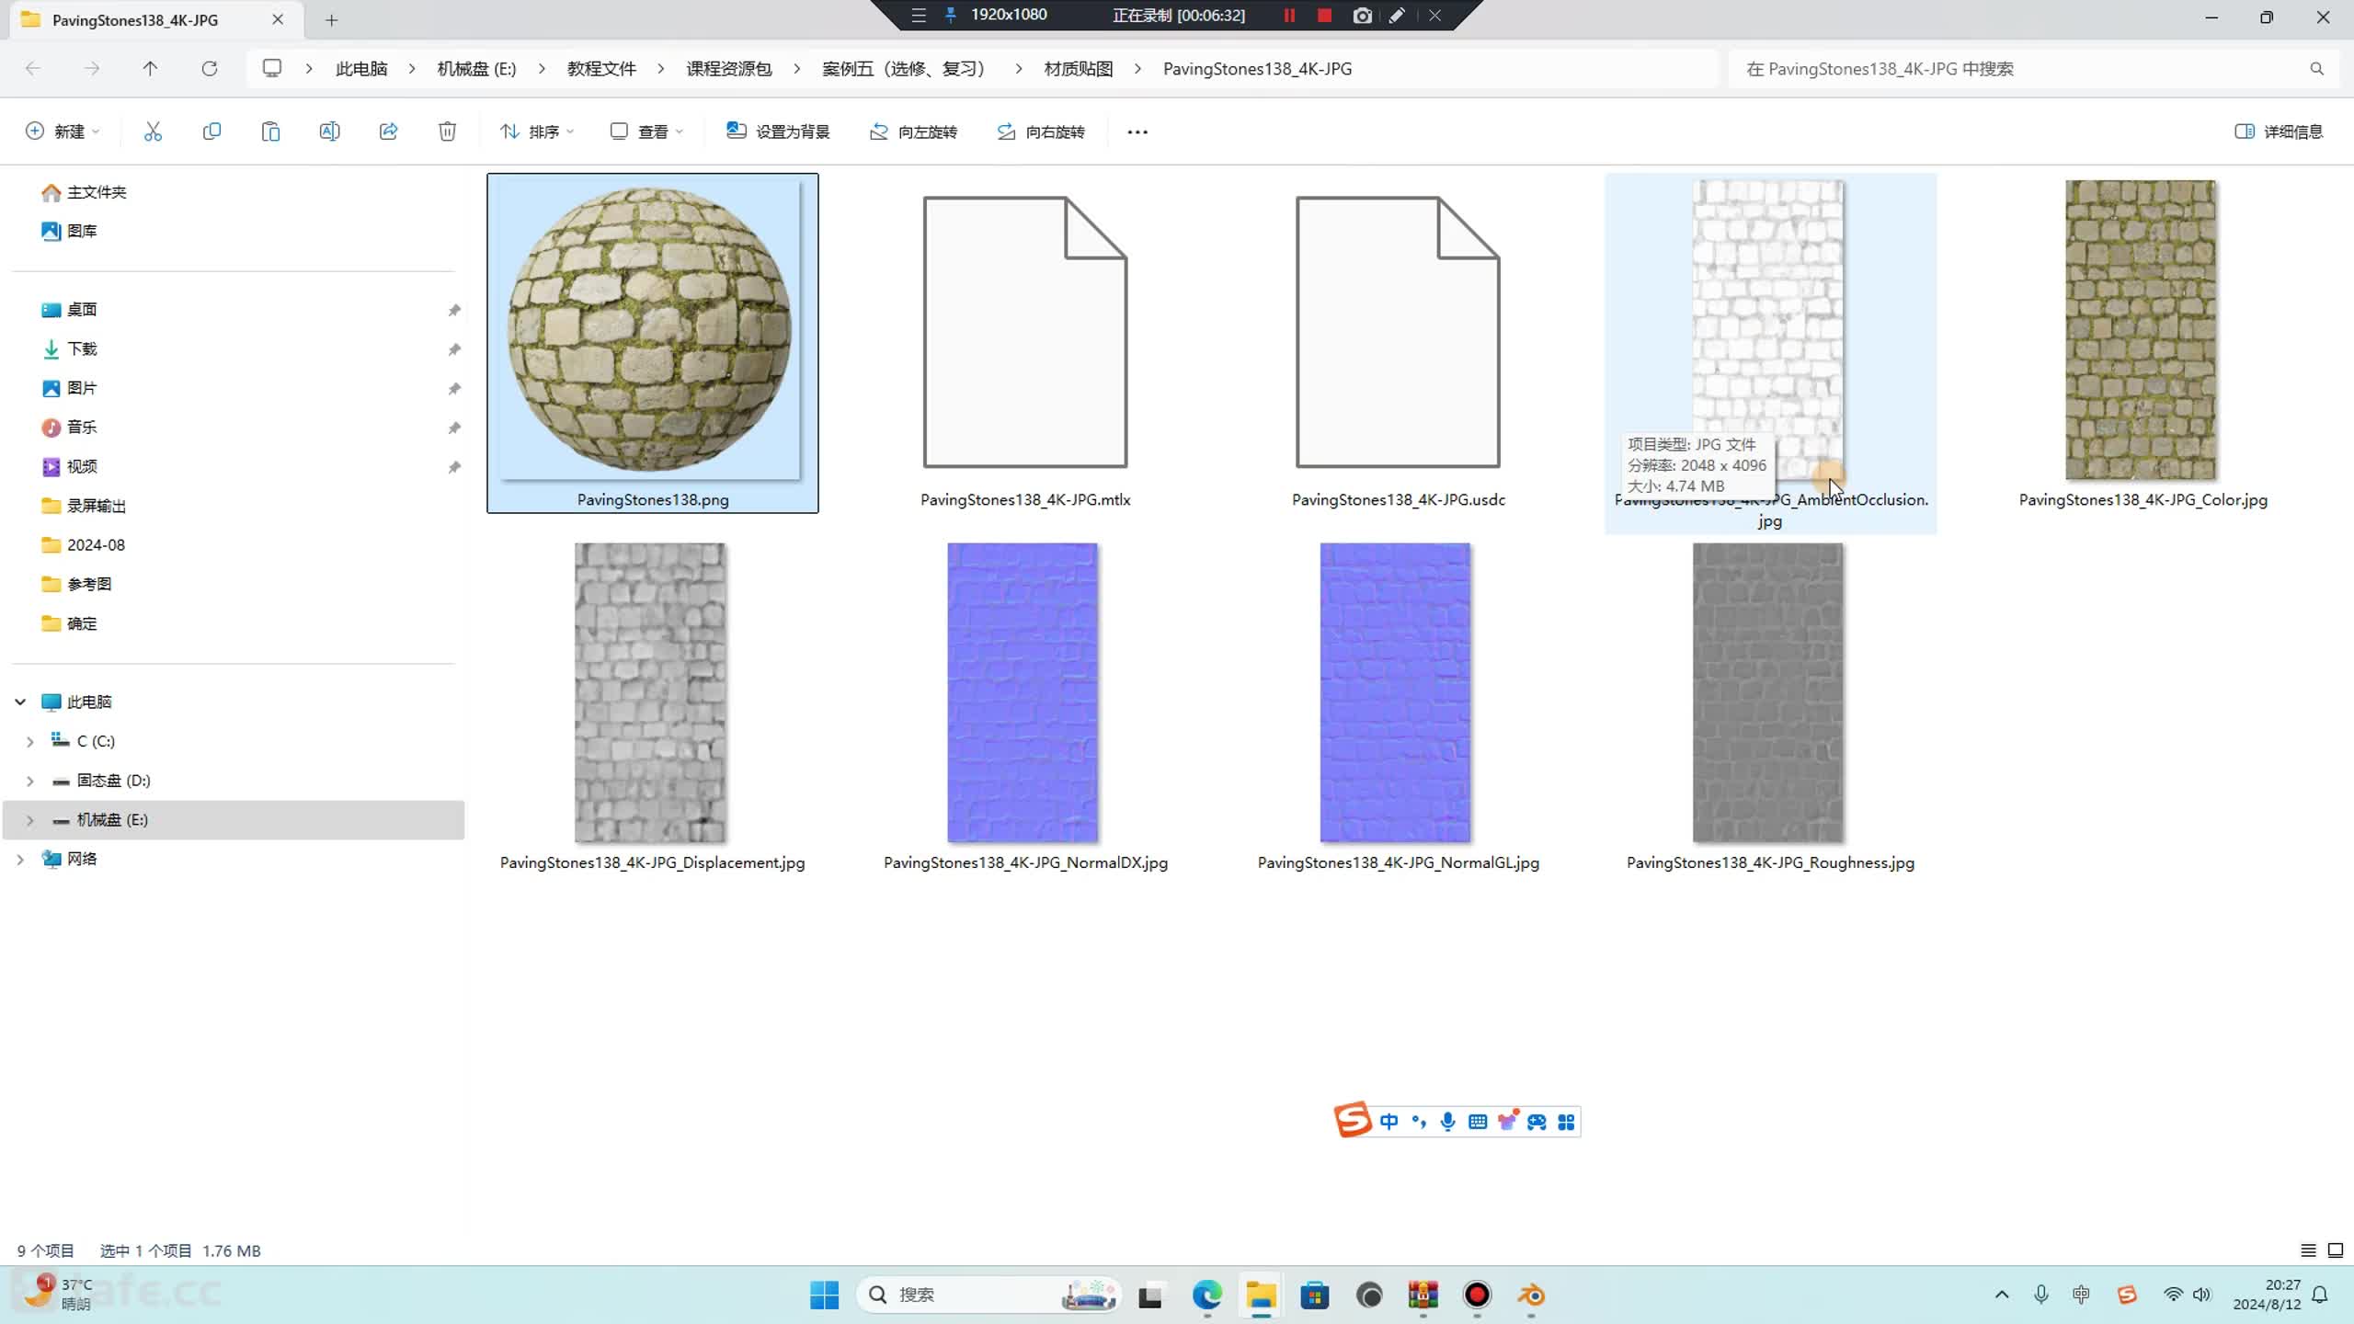
Task: Select PavingStones138_4K-JPG_Color.jpg thumbnail
Action: tap(2141, 329)
